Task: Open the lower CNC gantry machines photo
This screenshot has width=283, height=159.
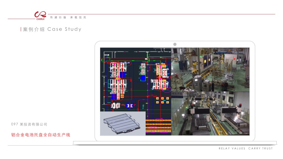Action: 210,113
